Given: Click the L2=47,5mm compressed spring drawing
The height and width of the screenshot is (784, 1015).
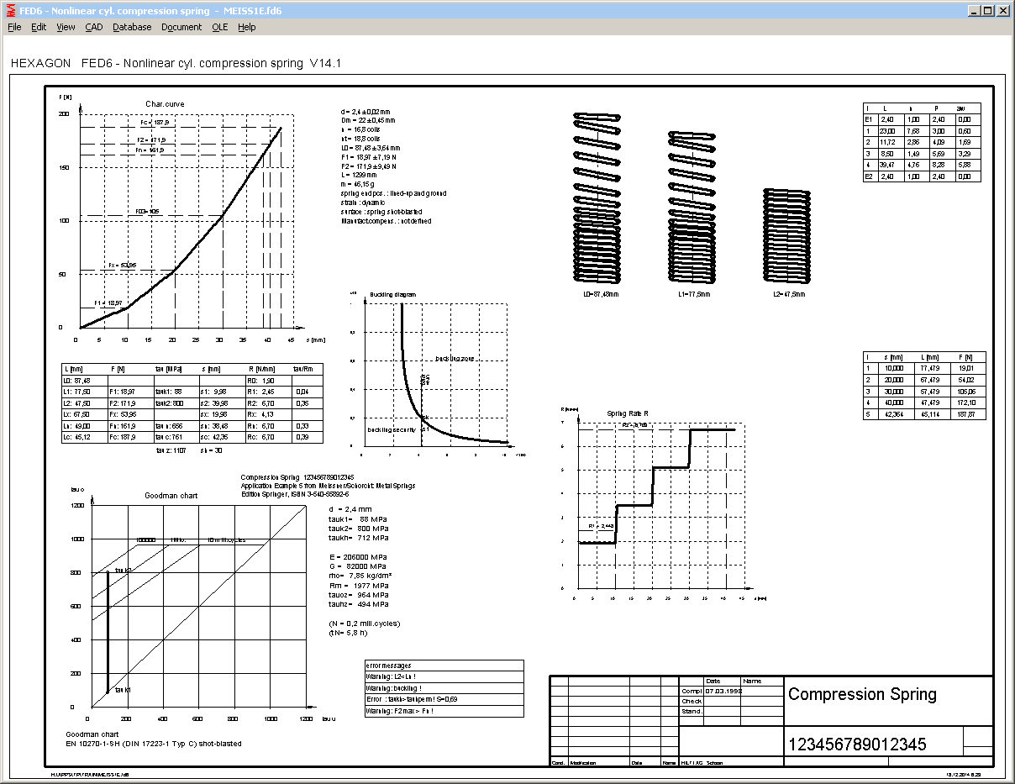Looking at the screenshot, I should coord(788,235).
